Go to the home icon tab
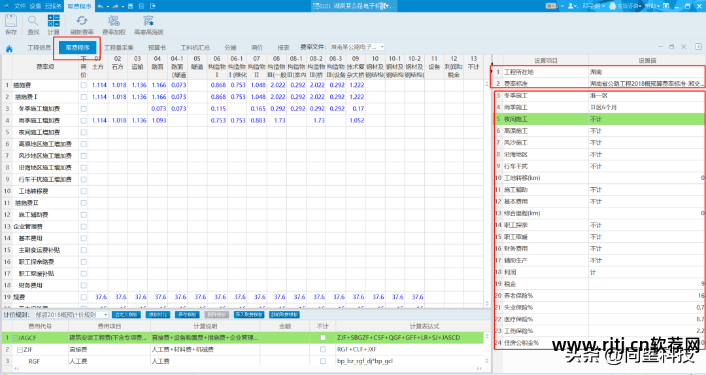Screen dimensions: 706x375 pos(9,48)
